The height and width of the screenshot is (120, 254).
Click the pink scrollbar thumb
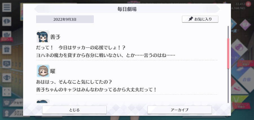coord(228,54)
